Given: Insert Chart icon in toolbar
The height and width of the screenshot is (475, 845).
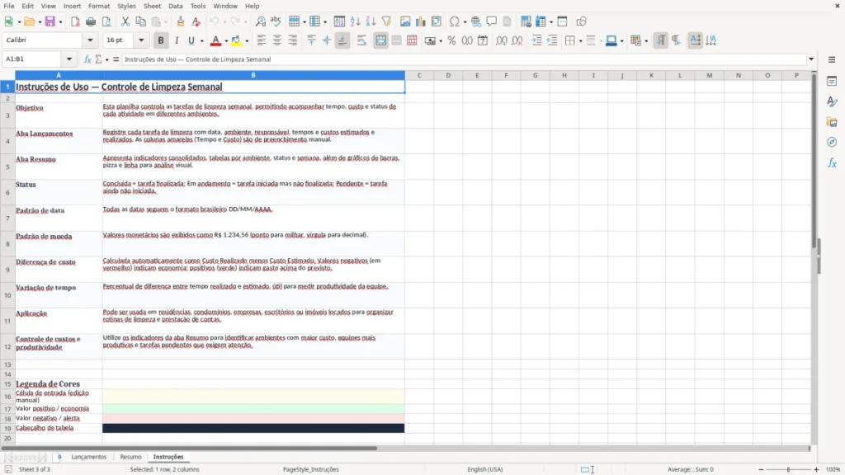Looking at the screenshot, I should point(420,21).
